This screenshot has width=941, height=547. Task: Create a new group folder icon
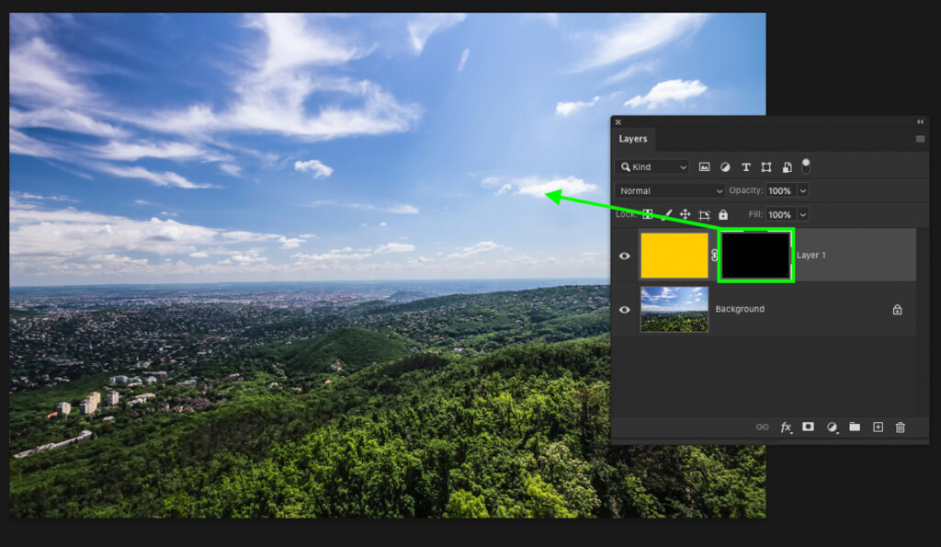pyautogui.click(x=855, y=427)
